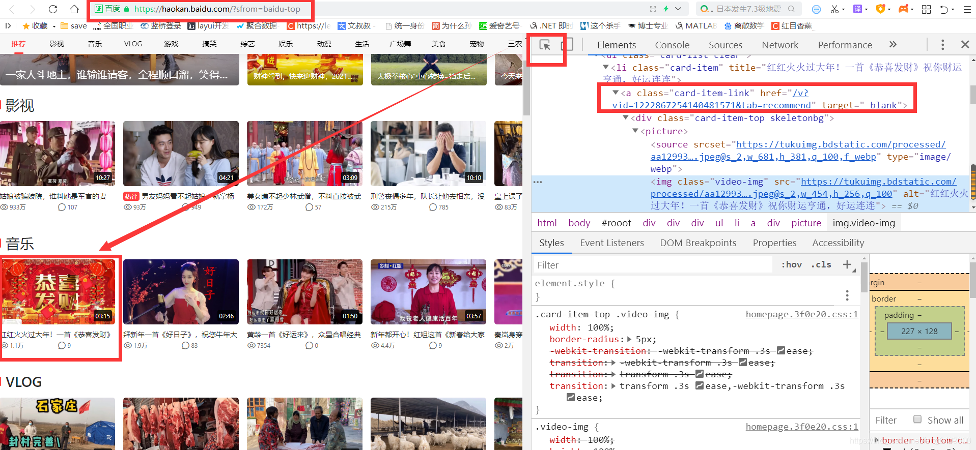Expand border-radius shorthand triangle
976x450 pixels.
pyautogui.click(x=630, y=339)
